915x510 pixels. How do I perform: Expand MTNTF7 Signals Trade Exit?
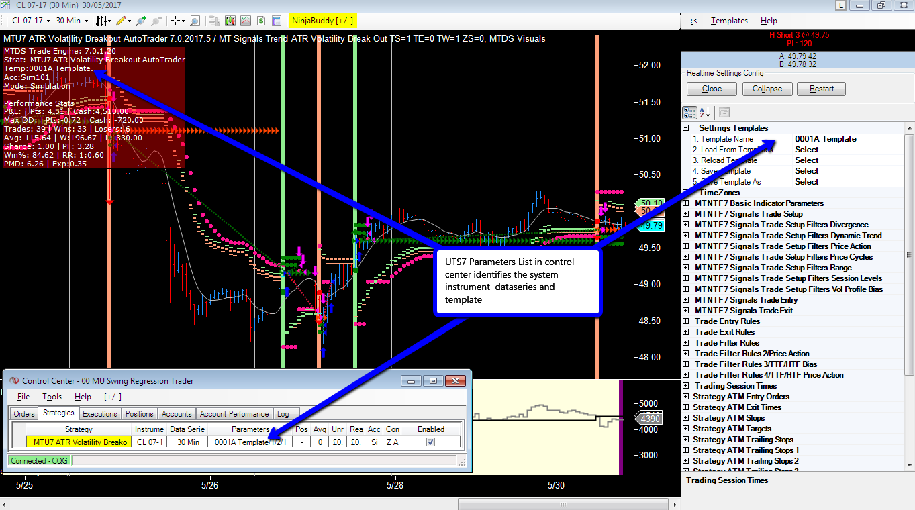pos(686,311)
